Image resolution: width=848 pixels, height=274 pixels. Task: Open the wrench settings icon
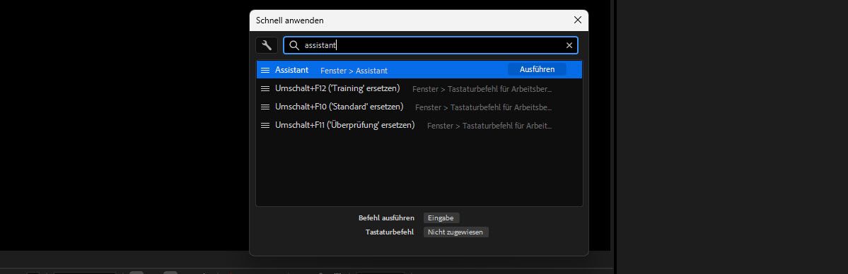pos(267,45)
